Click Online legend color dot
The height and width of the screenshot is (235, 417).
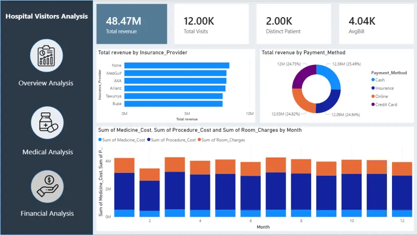pyautogui.click(x=373, y=96)
